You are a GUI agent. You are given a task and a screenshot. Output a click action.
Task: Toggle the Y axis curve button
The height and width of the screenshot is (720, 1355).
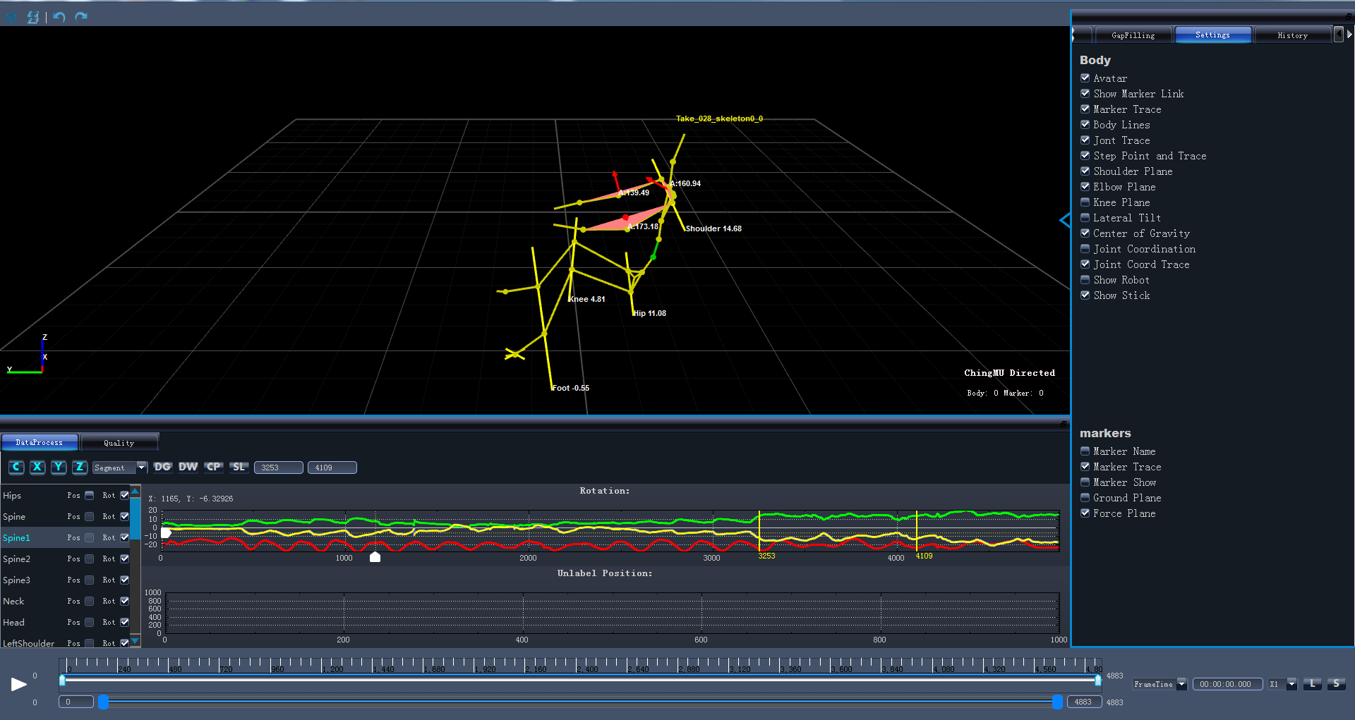59,467
